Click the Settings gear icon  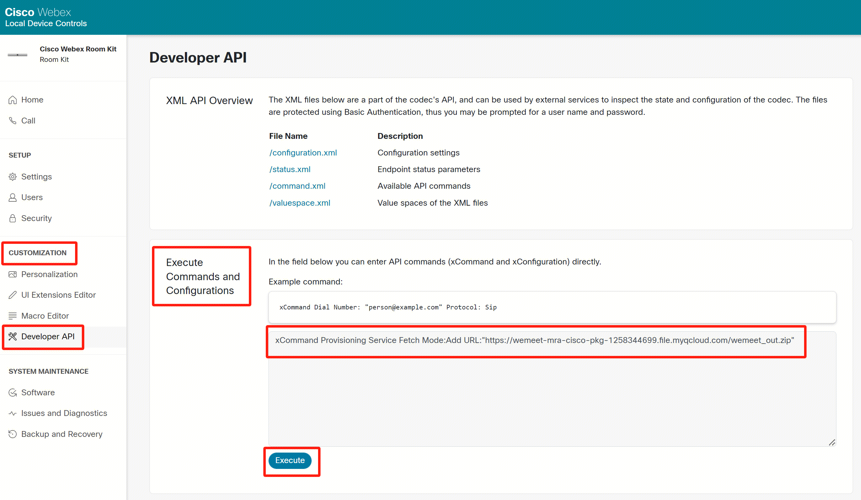[x=13, y=177]
